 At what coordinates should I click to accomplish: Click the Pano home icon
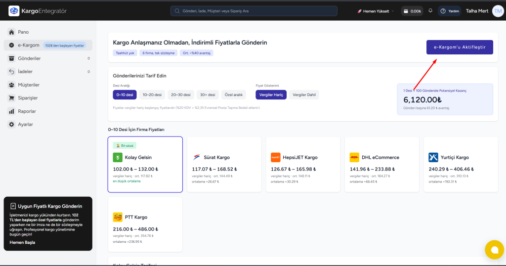(x=12, y=32)
